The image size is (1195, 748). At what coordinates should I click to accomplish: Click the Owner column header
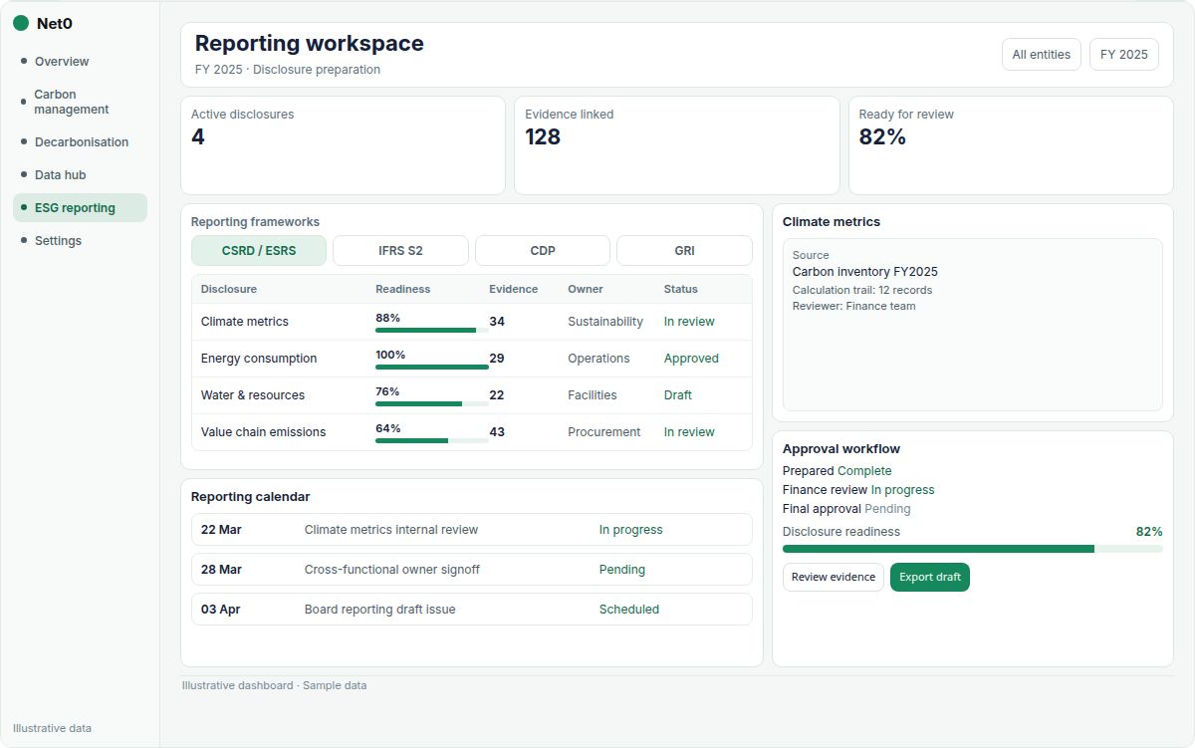(x=587, y=289)
